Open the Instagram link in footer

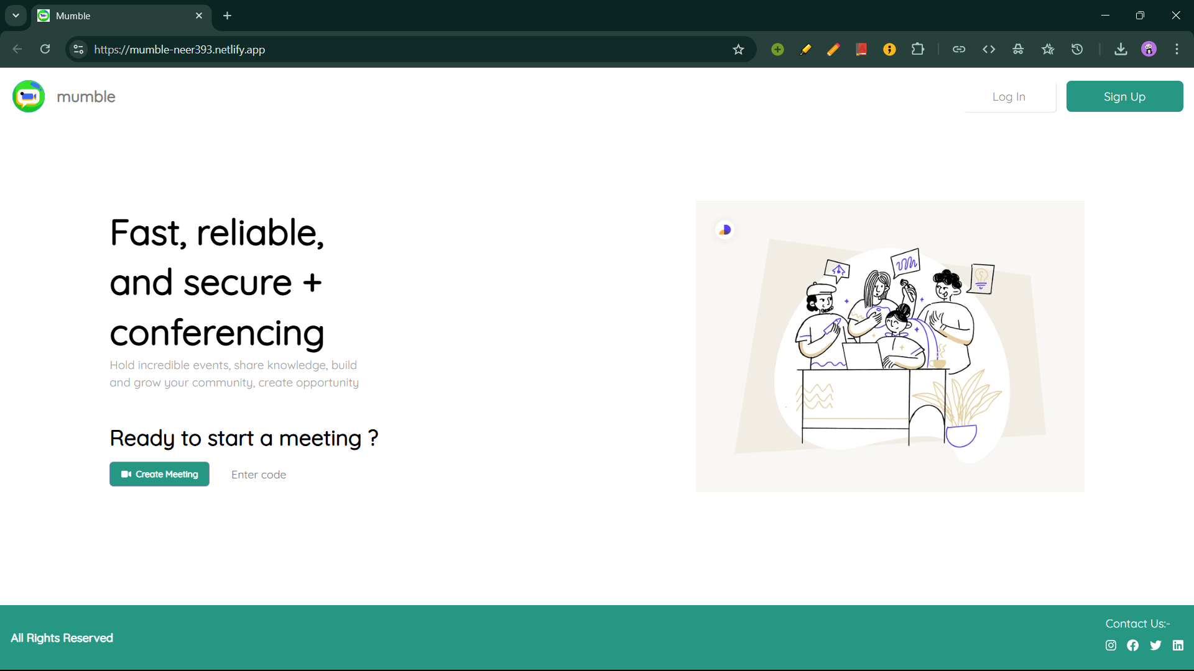point(1111,646)
